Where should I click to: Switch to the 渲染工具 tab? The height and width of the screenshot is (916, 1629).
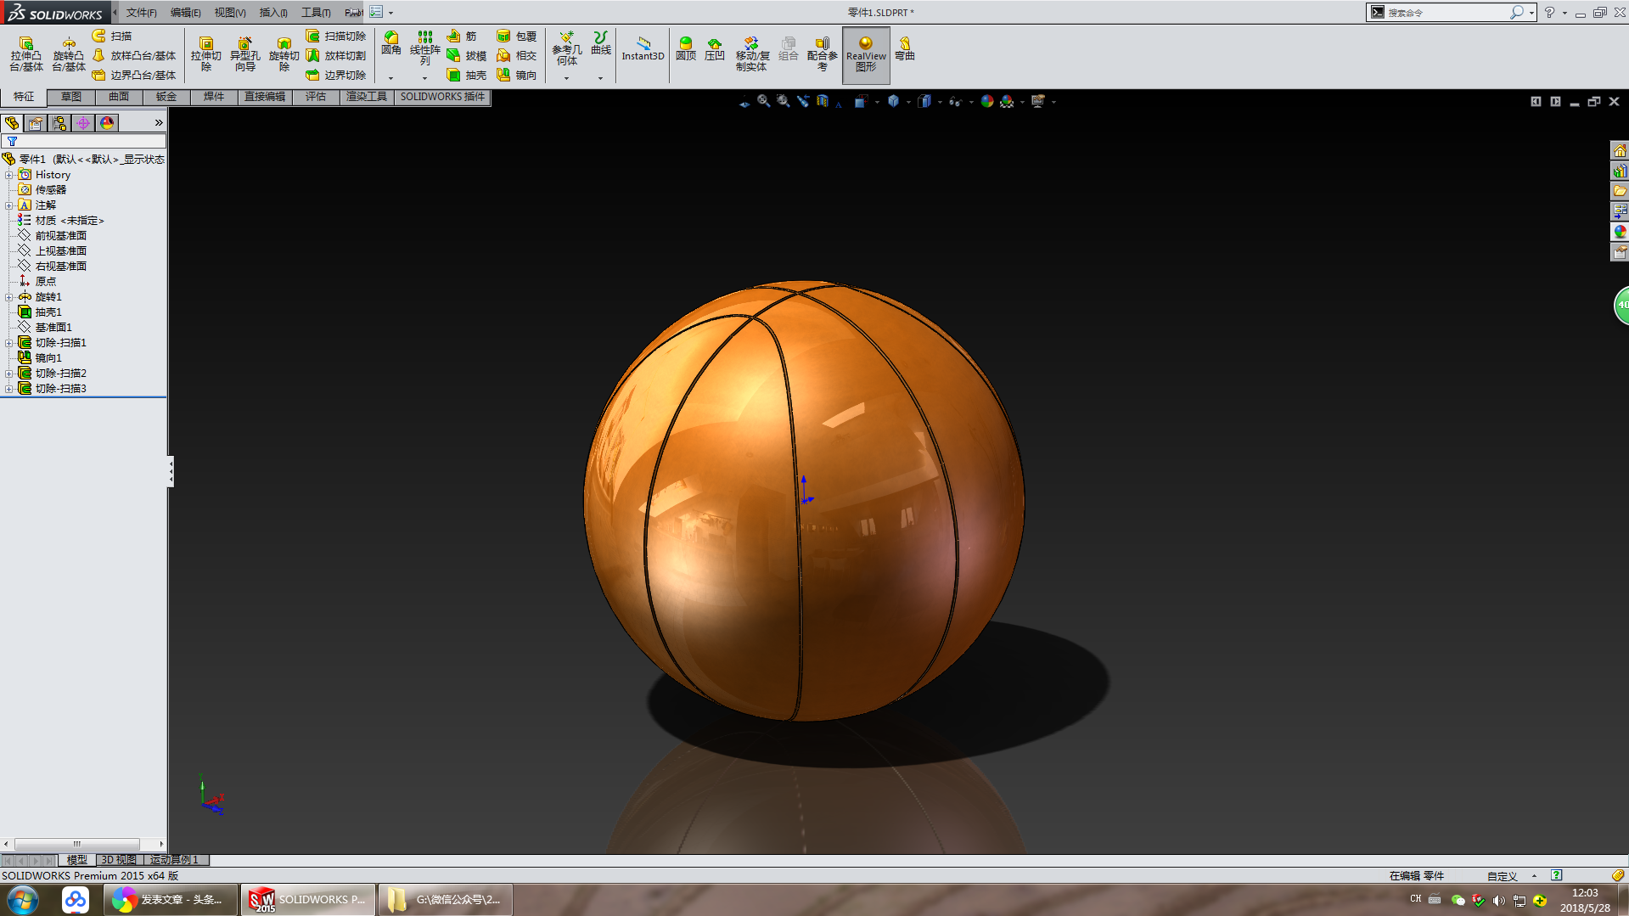coord(367,97)
